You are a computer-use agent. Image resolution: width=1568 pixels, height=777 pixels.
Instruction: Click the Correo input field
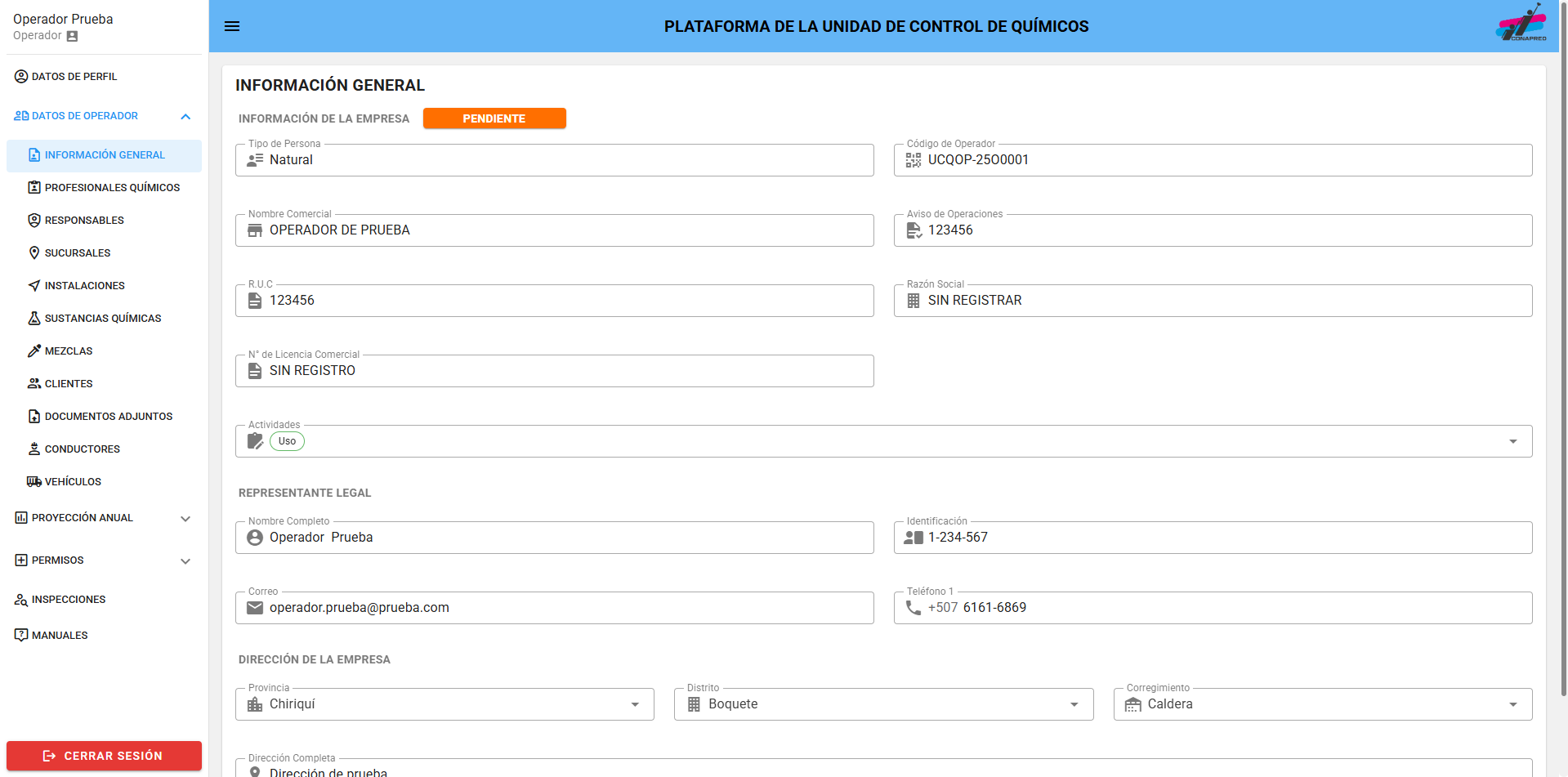click(x=555, y=607)
